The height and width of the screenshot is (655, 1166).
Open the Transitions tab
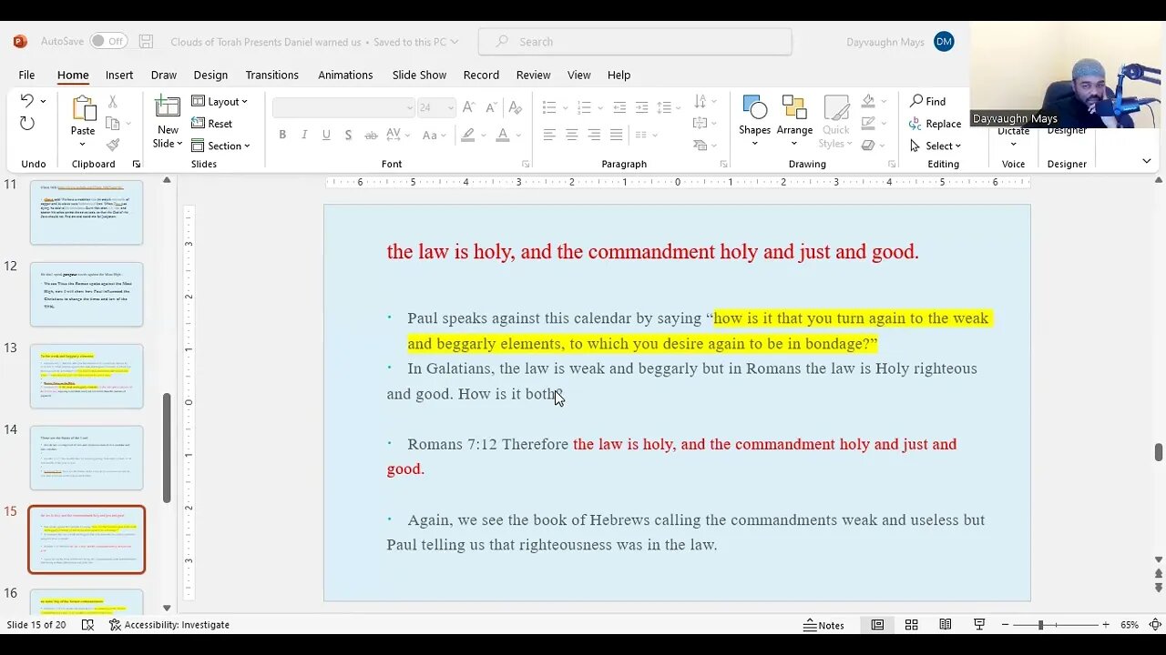pyautogui.click(x=271, y=75)
